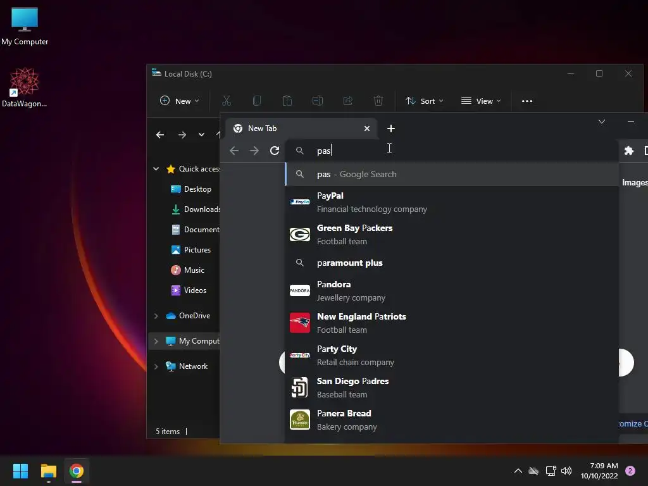Open My Computer desktop icon
Screen dimensions: 648x486
[x=25, y=26]
